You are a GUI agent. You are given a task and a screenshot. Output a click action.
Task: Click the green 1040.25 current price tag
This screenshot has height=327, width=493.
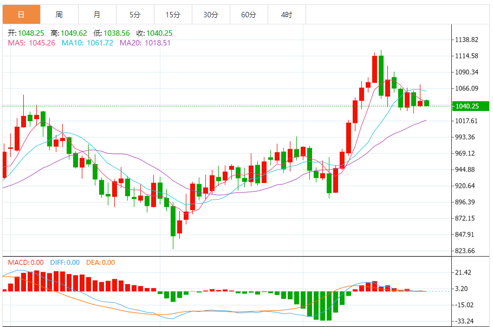click(x=470, y=106)
